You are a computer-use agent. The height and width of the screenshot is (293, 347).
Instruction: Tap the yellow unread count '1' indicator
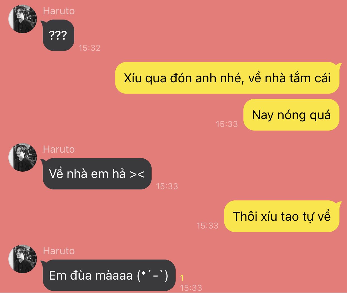coord(182,278)
